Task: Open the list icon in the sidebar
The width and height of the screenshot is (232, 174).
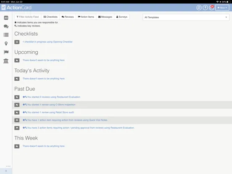Action: click(6, 35)
